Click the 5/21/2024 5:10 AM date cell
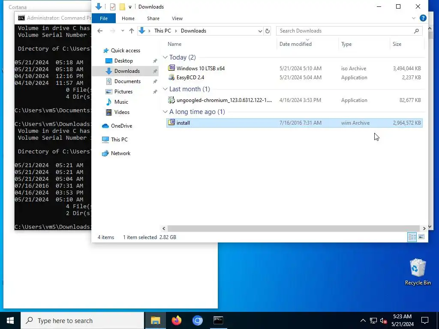Viewport: 439px width, 329px height. coord(301,68)
